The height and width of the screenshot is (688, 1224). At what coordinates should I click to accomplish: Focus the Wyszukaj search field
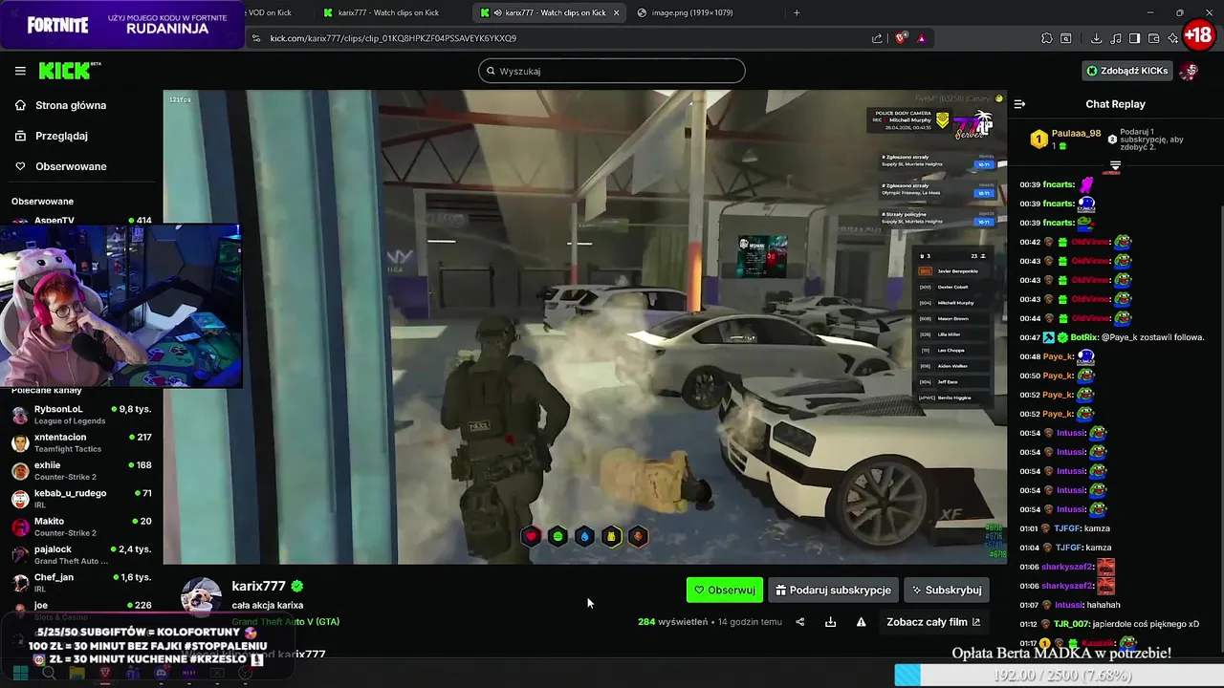click(612, 71)
